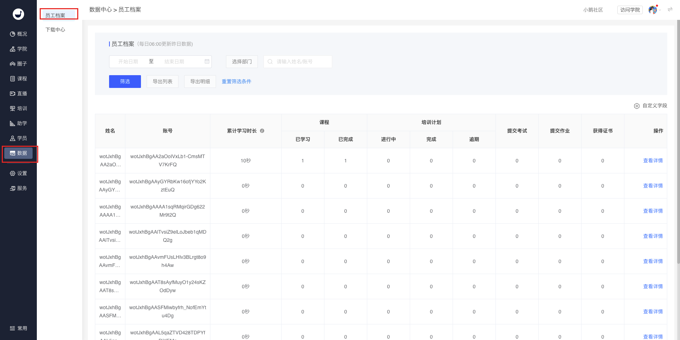Open the 直播 live section

(18, 94)
